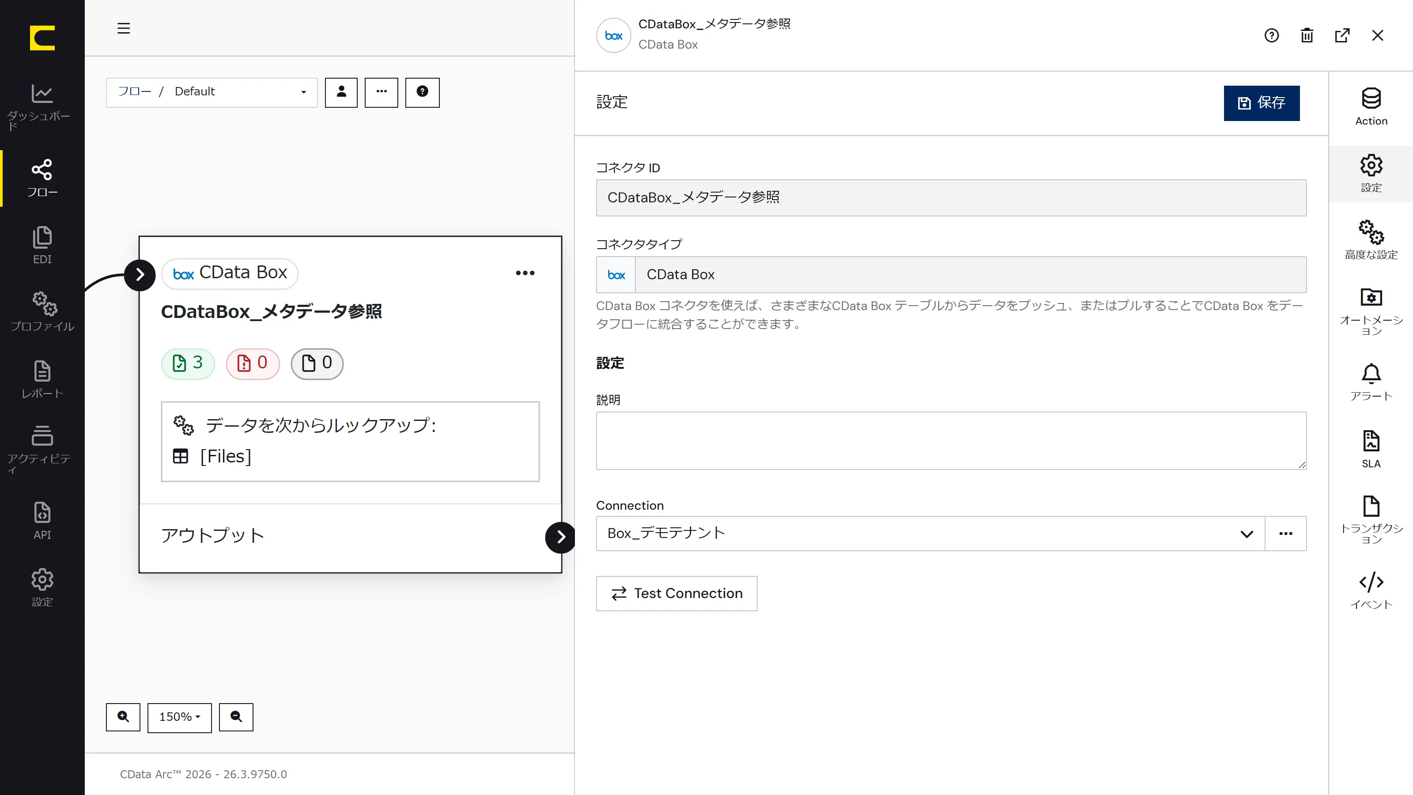The width and height of the screenshot is (1413, 795).
Task: Click the コネクタタイプ CData Box field
Action: [x=951, y=274]
